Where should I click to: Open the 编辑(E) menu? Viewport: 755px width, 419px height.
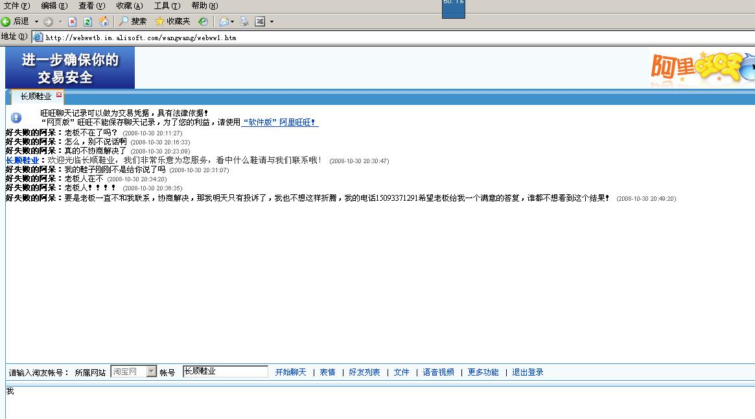pos(54,6)
